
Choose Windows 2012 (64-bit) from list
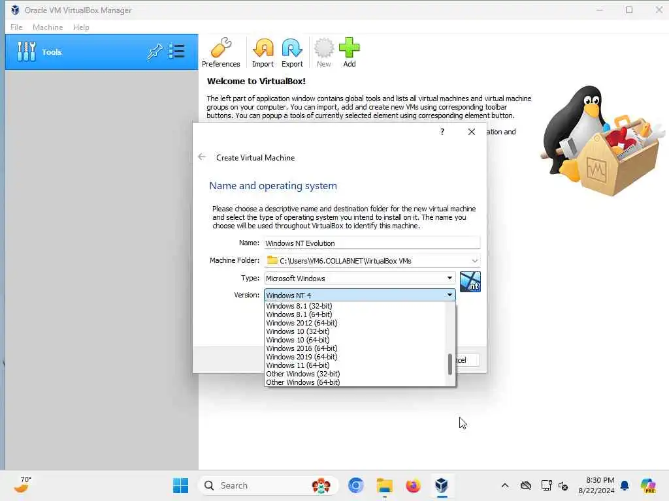(x=355, y=323)
